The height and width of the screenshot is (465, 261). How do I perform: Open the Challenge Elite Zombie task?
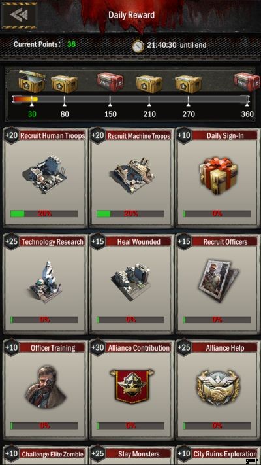(45, 455)
